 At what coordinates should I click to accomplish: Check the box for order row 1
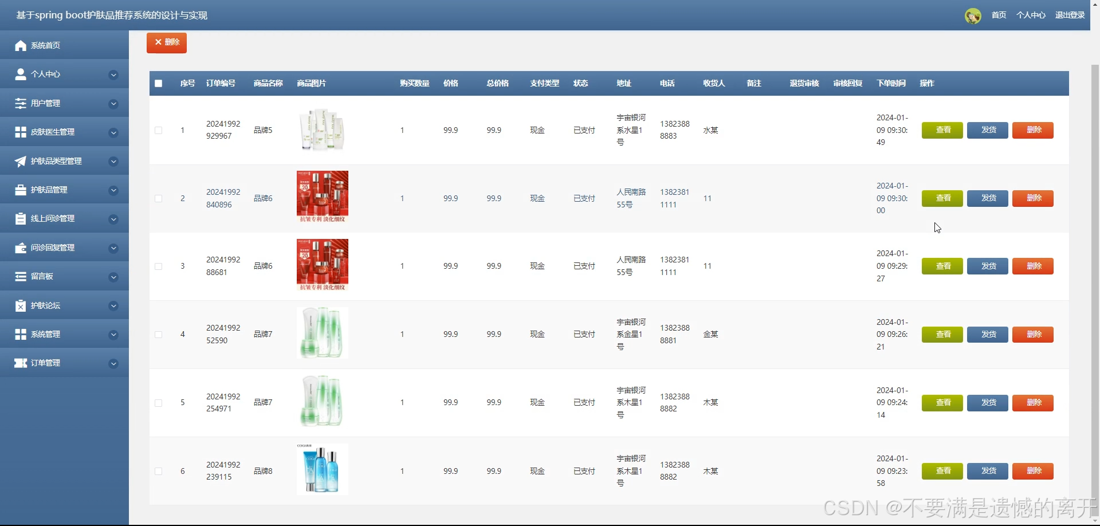coord(159,130)
